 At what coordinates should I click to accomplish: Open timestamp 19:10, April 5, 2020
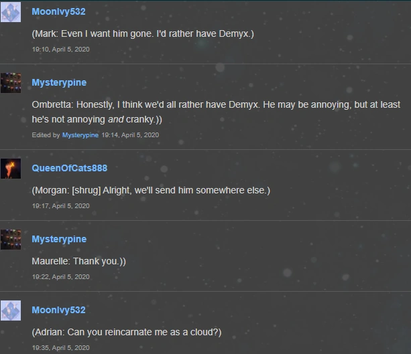(60, 50)
